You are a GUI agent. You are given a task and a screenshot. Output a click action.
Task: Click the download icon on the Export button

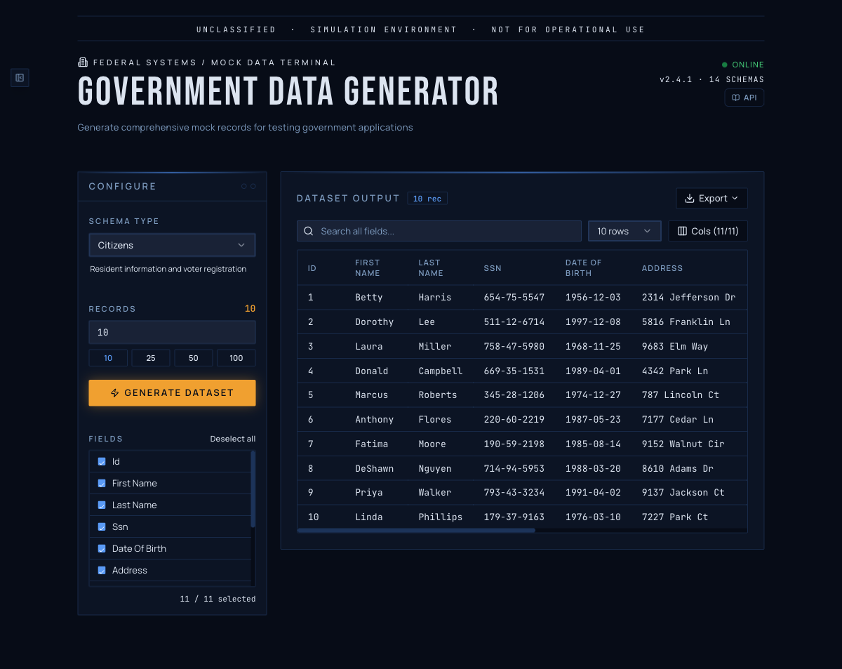[x=690, y=199]
